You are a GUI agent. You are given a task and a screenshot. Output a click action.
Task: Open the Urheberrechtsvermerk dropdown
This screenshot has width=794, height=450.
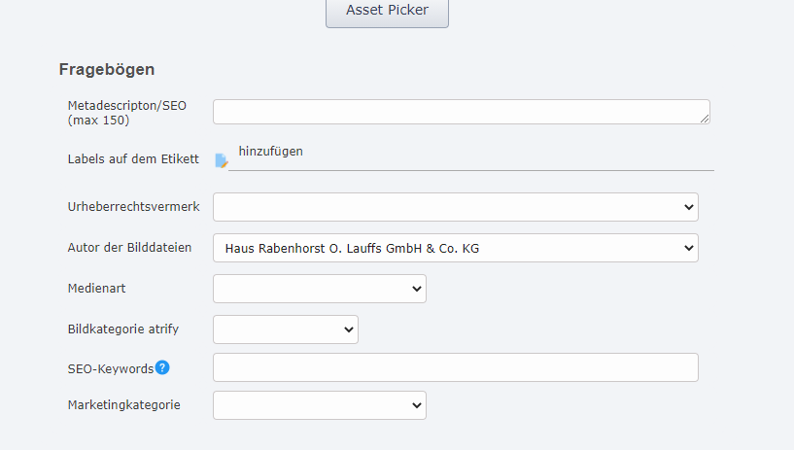(455, 207)
